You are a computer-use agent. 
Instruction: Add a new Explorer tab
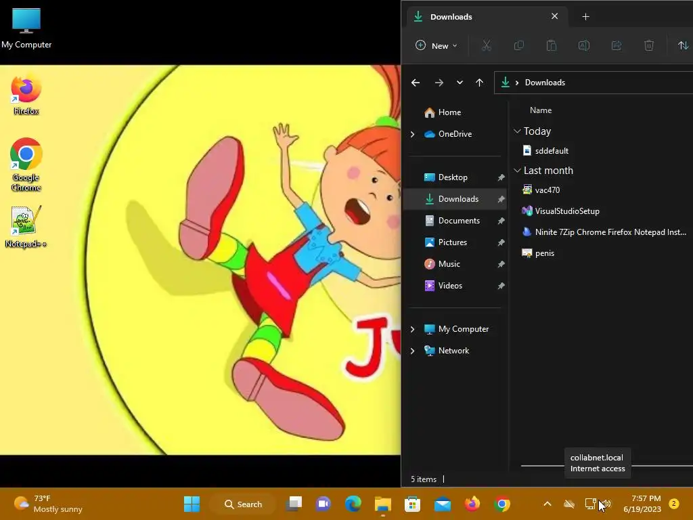click(585, 17)
